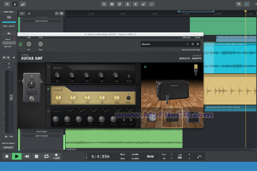Click the wrench settings tool icon
257x171 pixels.
click(151, 4)
